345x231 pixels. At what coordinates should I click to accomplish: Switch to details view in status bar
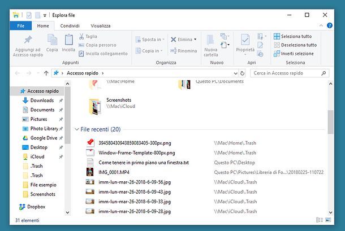[x=319, y=220]
